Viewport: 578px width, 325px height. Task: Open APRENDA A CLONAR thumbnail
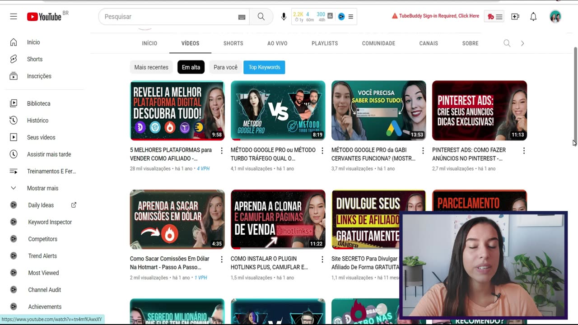[x=278, y=219]
